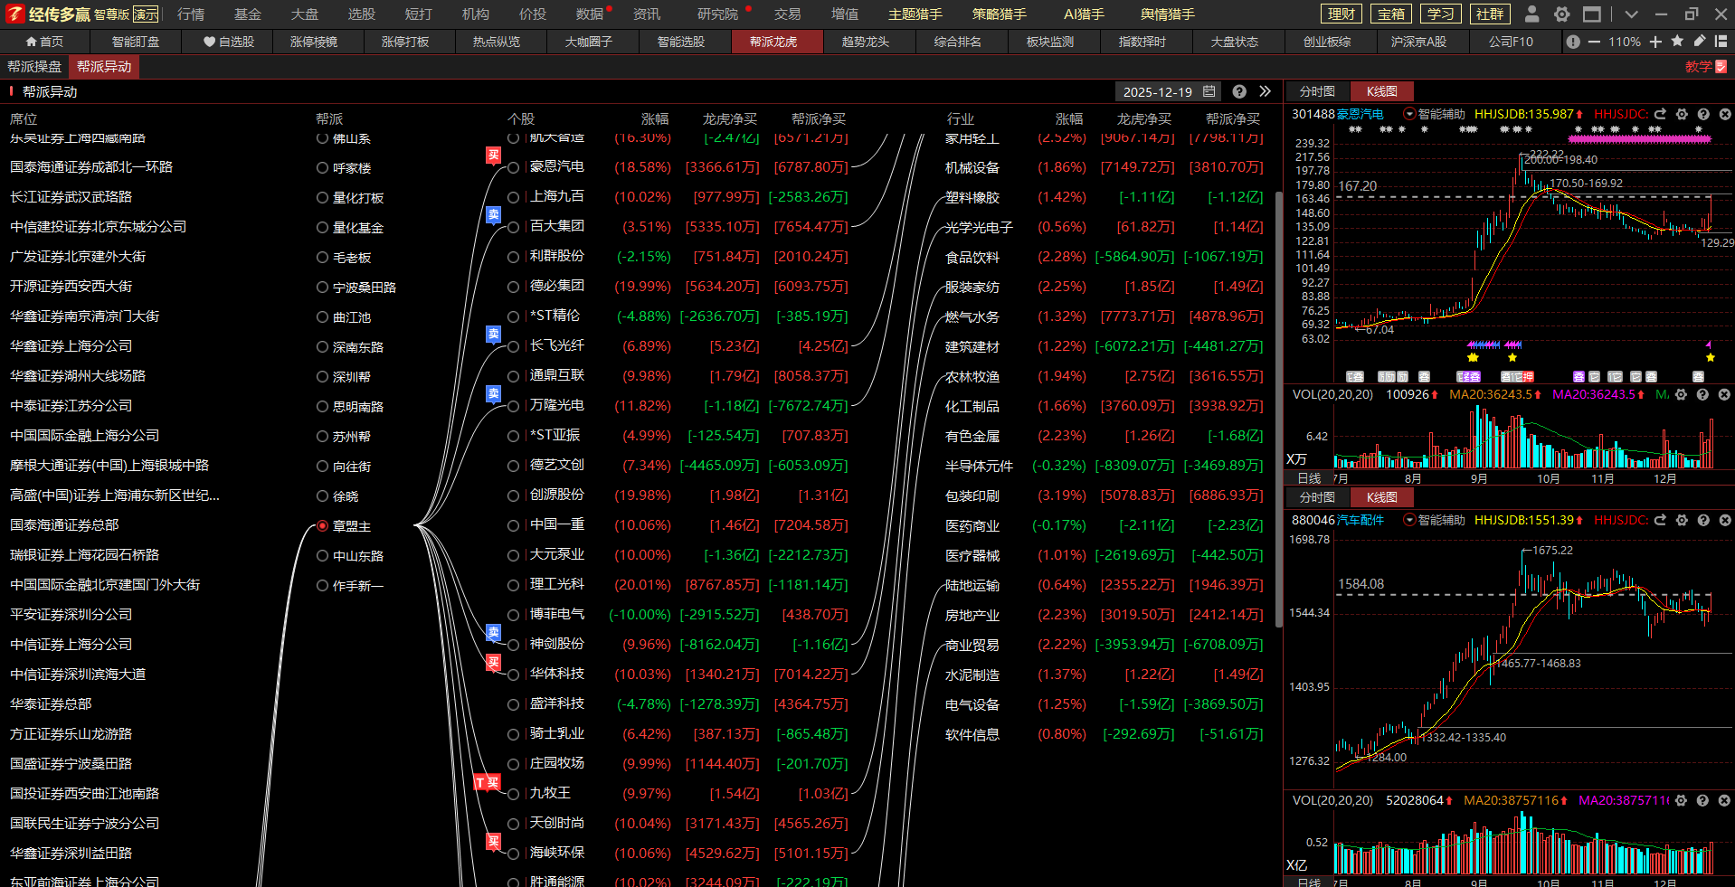
Task: Click help icon next to date field
Action: pos(1239,91)
